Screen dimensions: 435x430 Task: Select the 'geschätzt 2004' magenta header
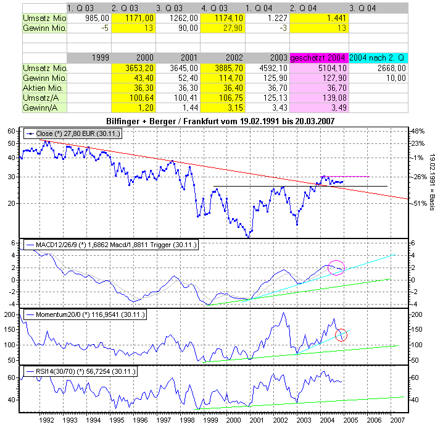coord(320,58)
